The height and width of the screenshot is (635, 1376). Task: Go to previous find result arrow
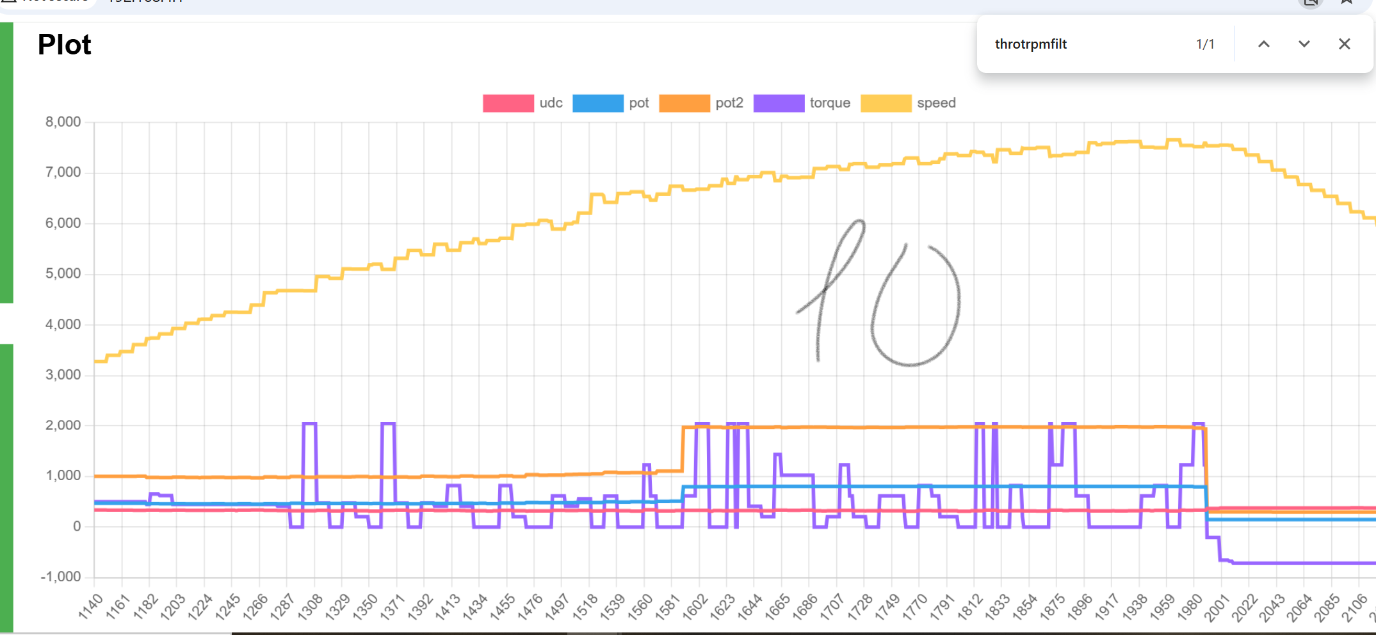click(1263, 44)
